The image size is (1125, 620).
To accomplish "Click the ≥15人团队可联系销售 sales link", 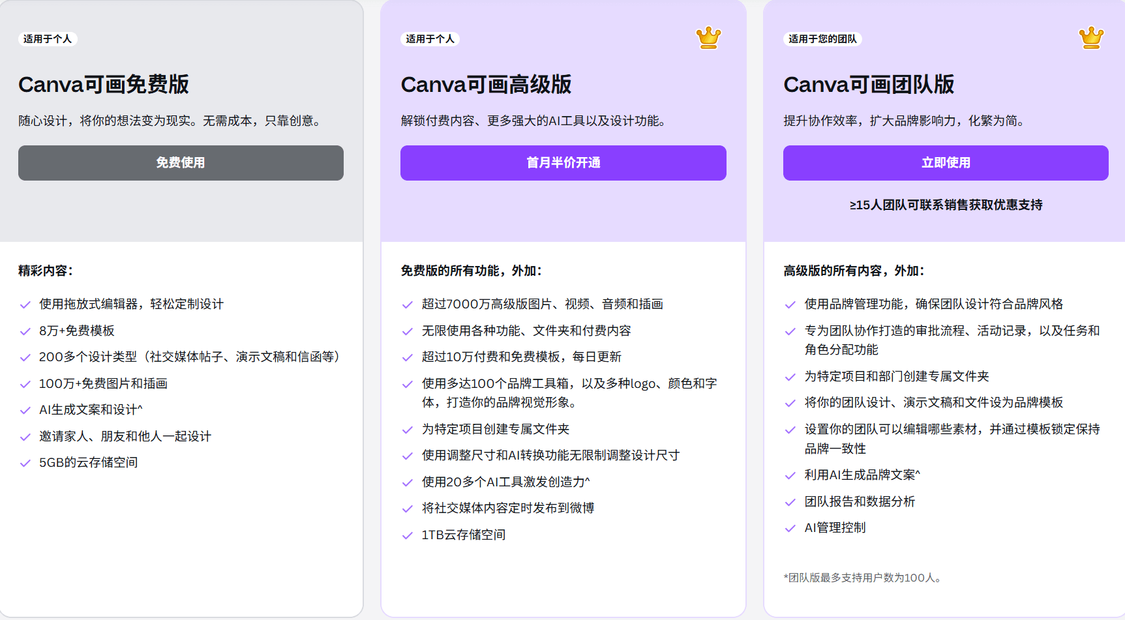I will [x=946, y=205].
